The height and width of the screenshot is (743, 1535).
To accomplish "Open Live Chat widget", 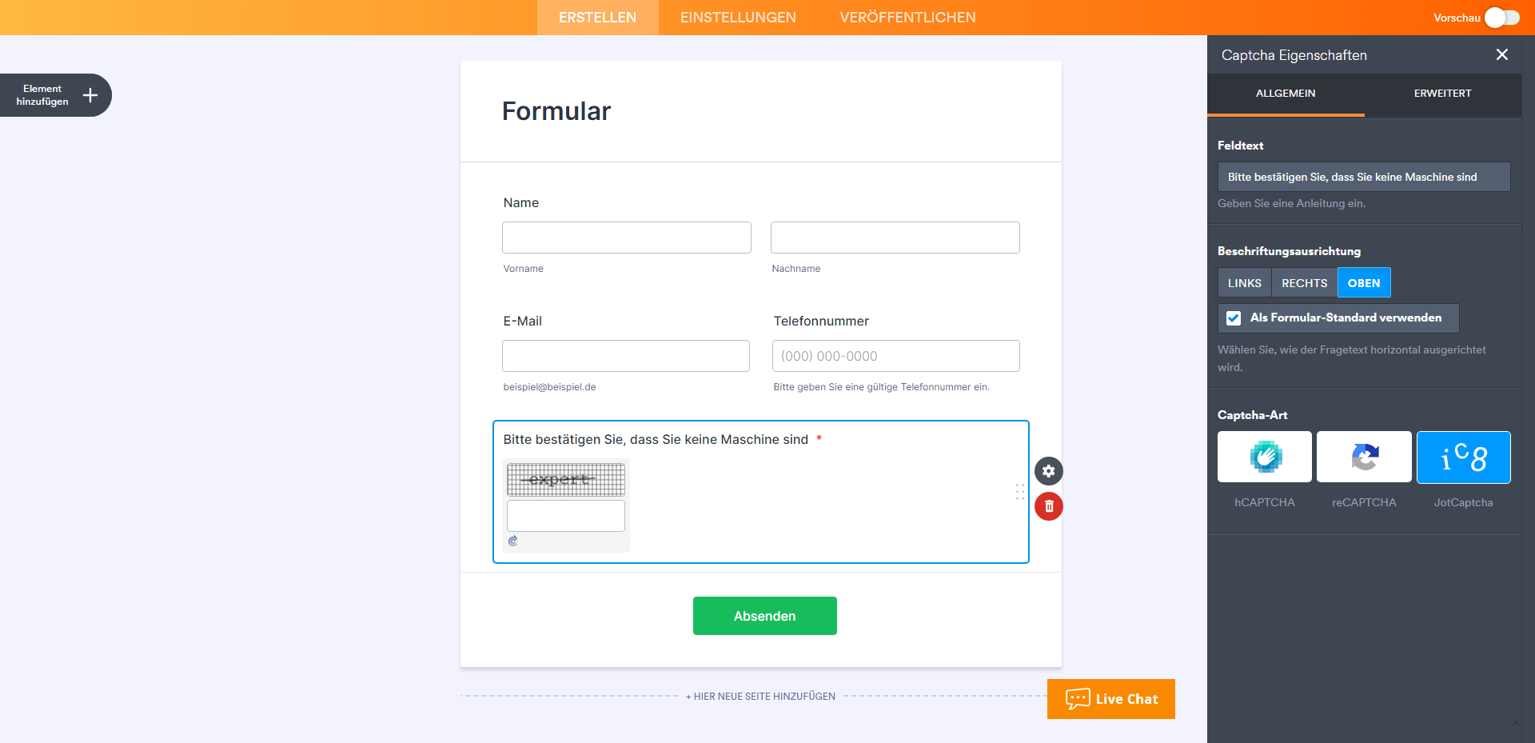I will click(1110, 699).
